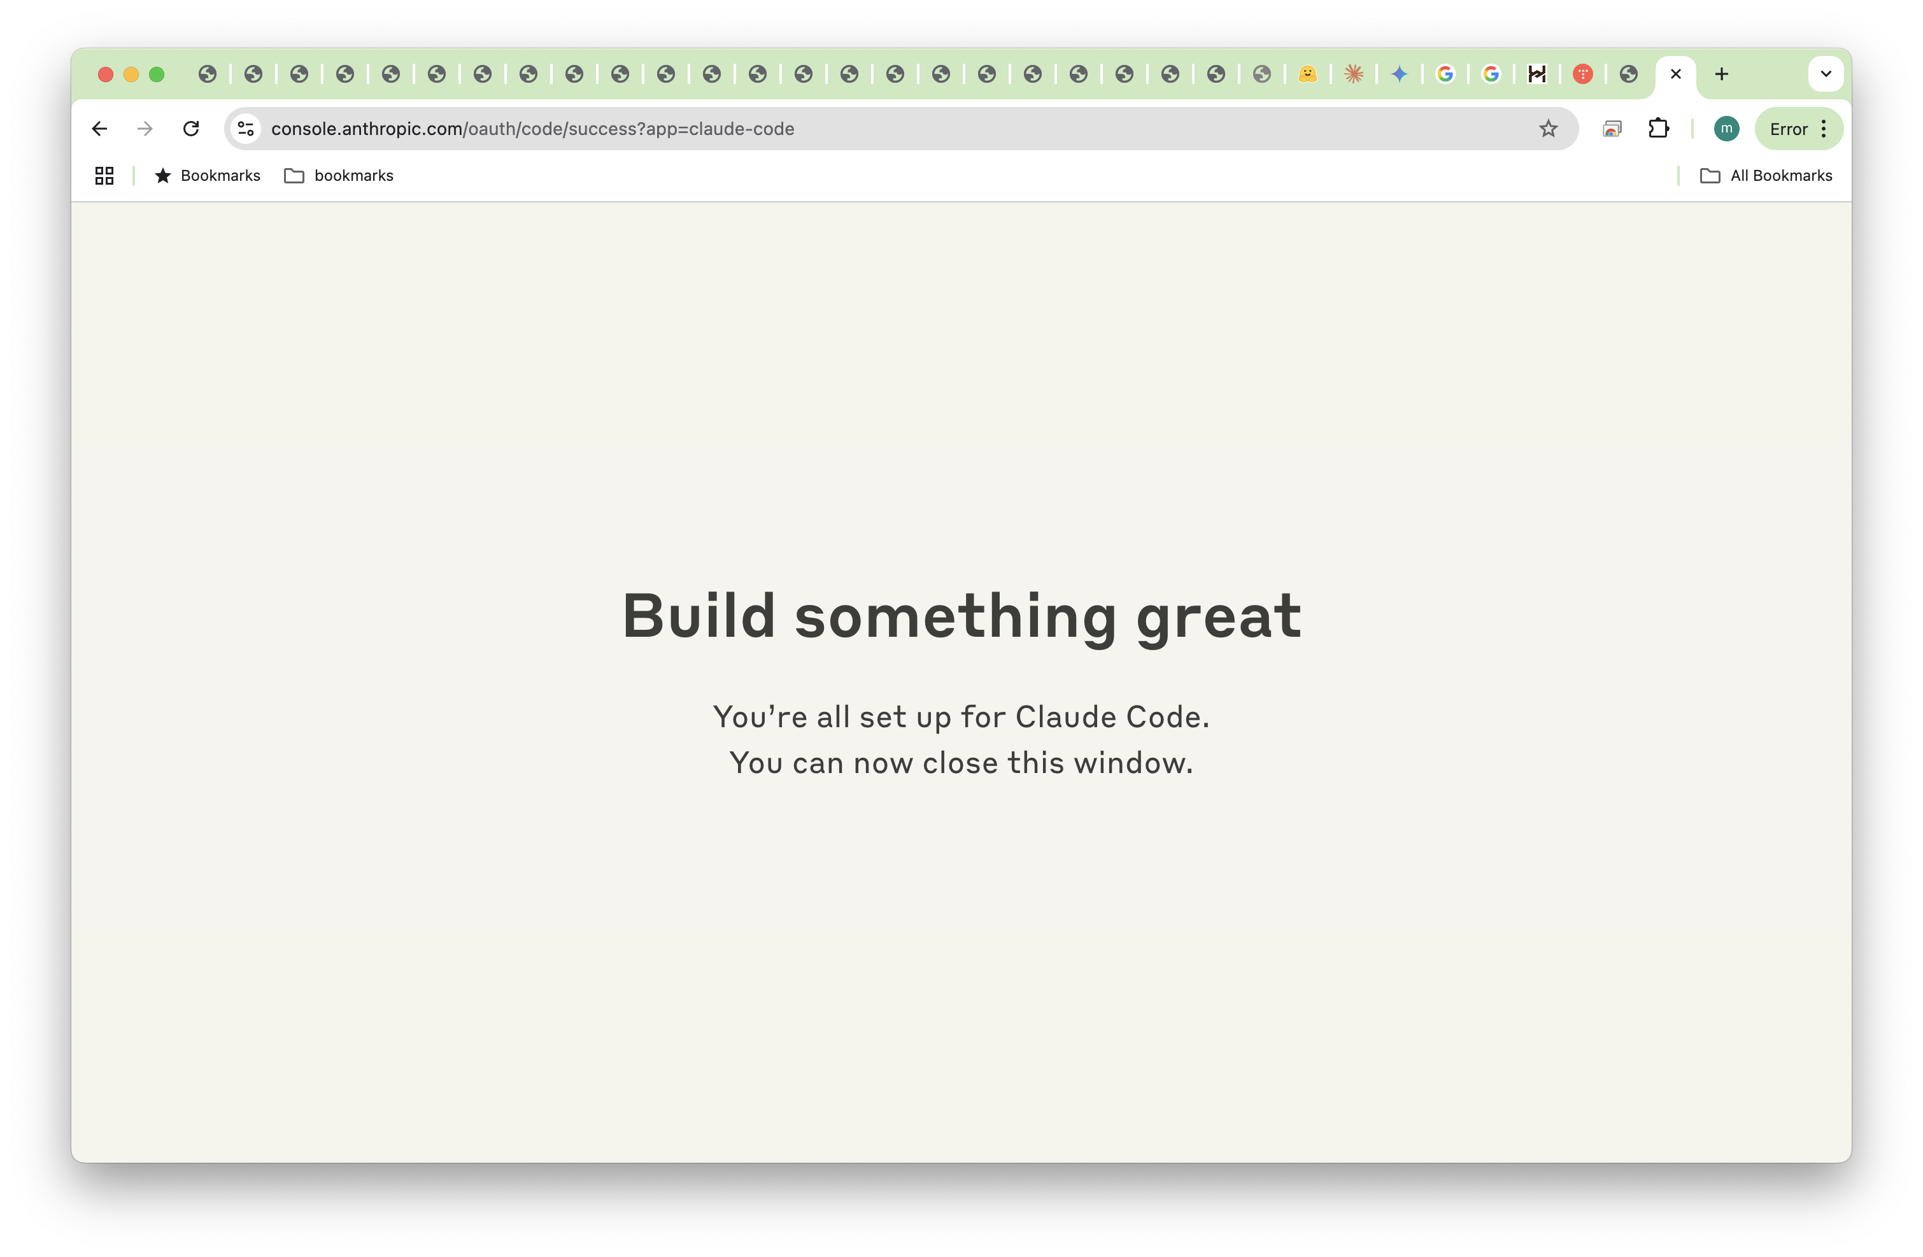Viewport: 1923px width, 1257px height.
Task: Click the console.anthropic.com address bar
Action: 889,129
